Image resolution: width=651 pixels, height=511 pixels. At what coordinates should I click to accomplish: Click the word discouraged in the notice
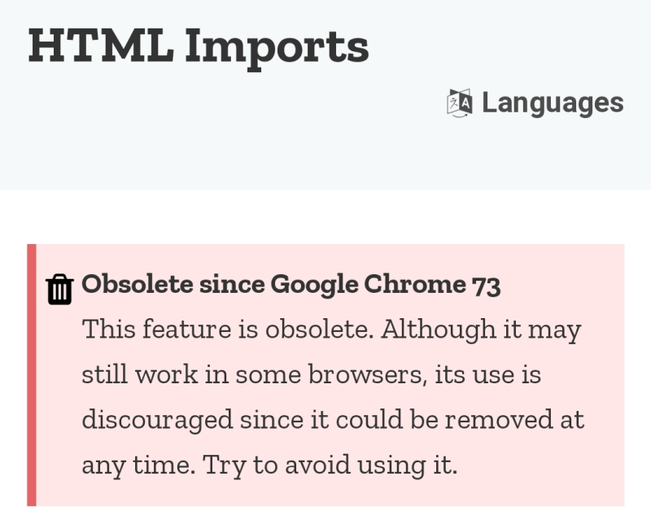click(x=157, y=420)
